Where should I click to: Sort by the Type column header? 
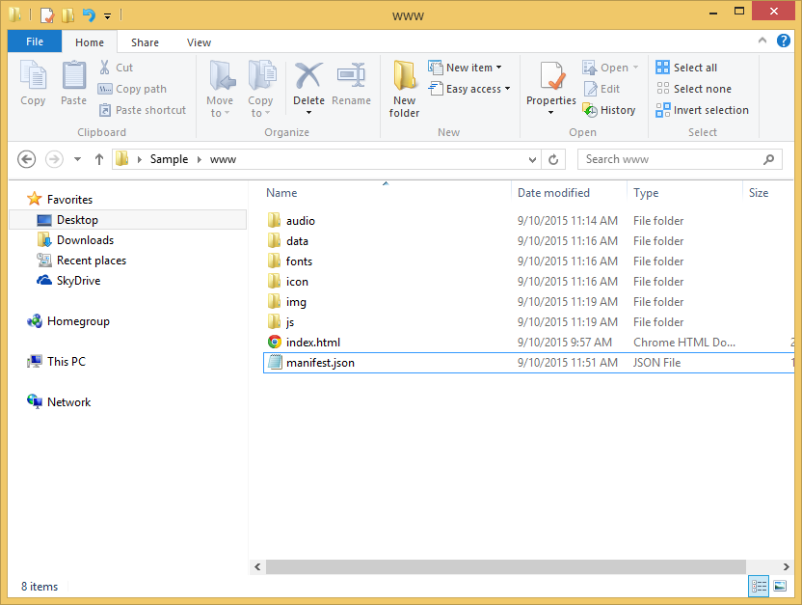pyautogui.click(x=683, y=192)
